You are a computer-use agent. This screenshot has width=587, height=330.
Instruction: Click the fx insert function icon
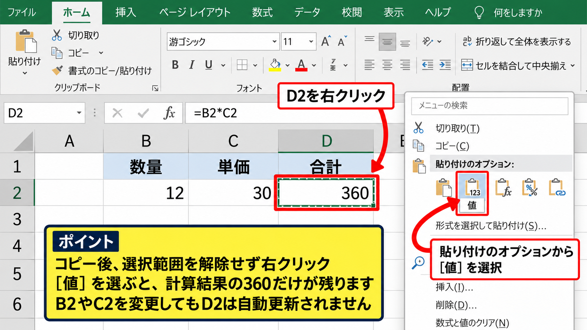(x=169, y=113)
